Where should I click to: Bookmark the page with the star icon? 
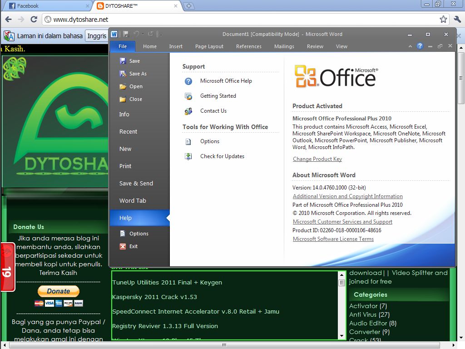point(443,19)
